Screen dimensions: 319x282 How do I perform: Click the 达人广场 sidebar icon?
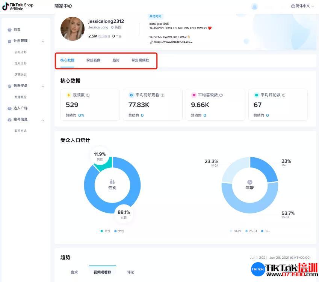(9, 109)
